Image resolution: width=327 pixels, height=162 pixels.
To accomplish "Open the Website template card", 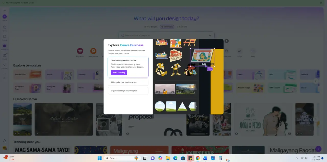I will [x=309, y=75].
